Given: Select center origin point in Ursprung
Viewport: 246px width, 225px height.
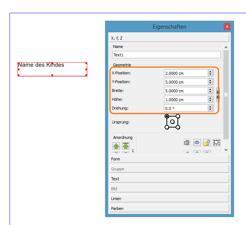Looking at the screenshot, I should coord(172,122).
